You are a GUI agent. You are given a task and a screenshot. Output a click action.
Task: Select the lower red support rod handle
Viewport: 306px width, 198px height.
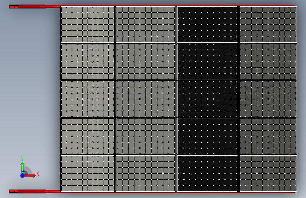28,191
